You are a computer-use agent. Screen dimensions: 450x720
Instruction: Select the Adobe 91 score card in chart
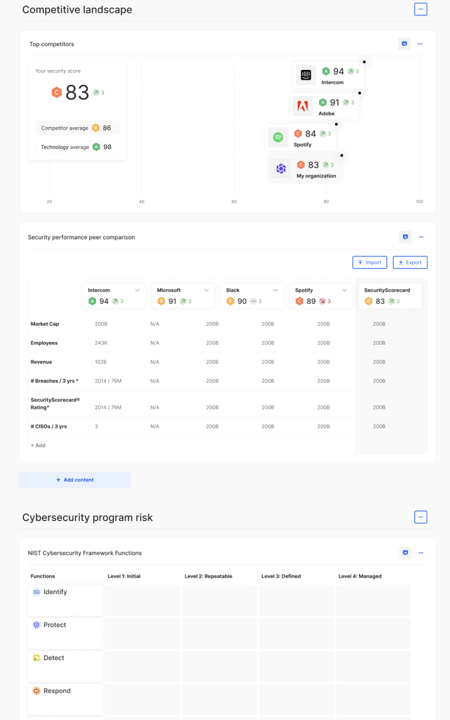(x=325, y=106)
